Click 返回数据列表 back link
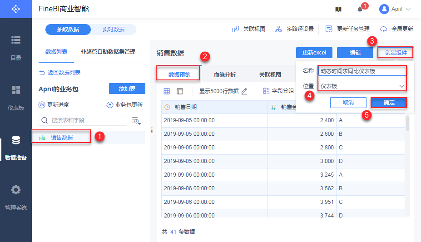 60,73
